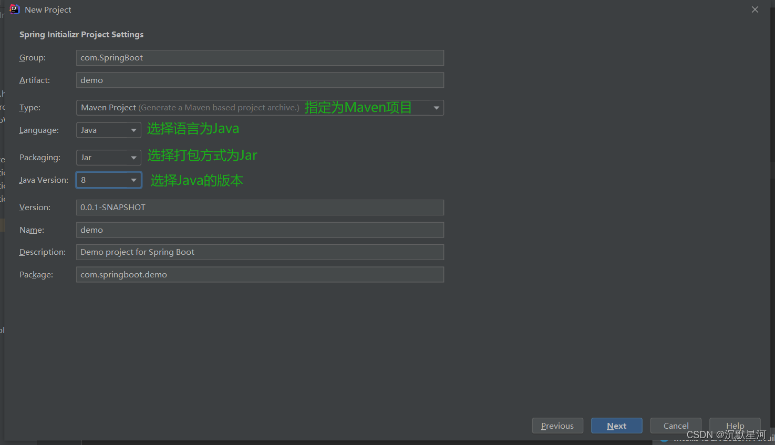Open the Java Version dropdown showing 8

pos(109,180)
